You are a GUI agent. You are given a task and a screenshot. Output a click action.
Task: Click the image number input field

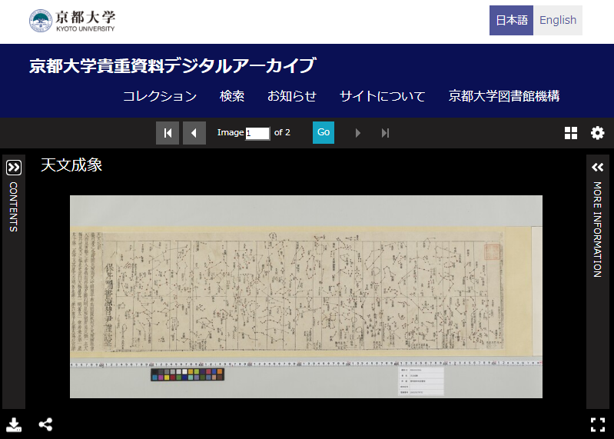pyautogui.click(x=257, y=134)
